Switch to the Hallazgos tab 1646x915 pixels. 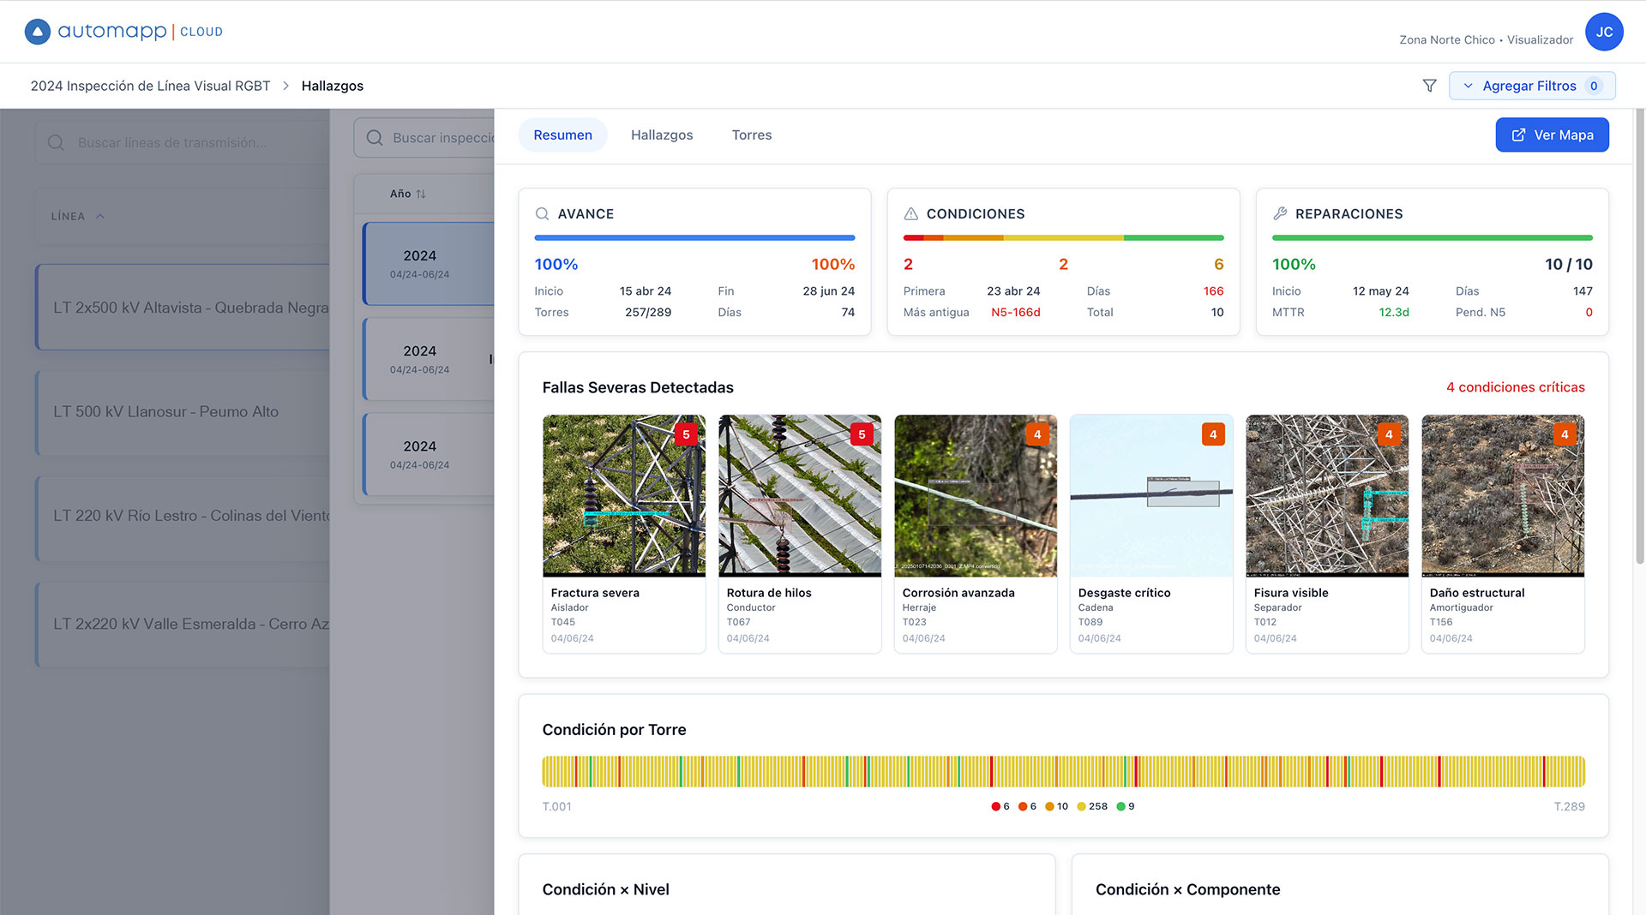point(661,135)
